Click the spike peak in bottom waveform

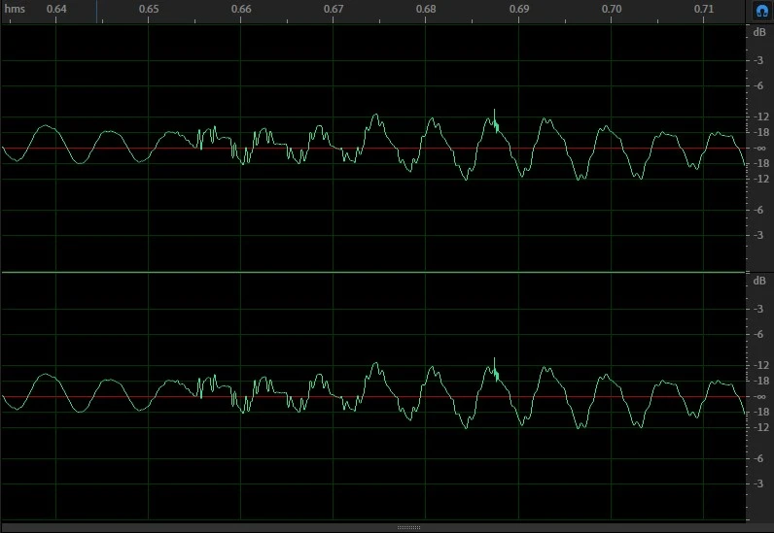495,359
